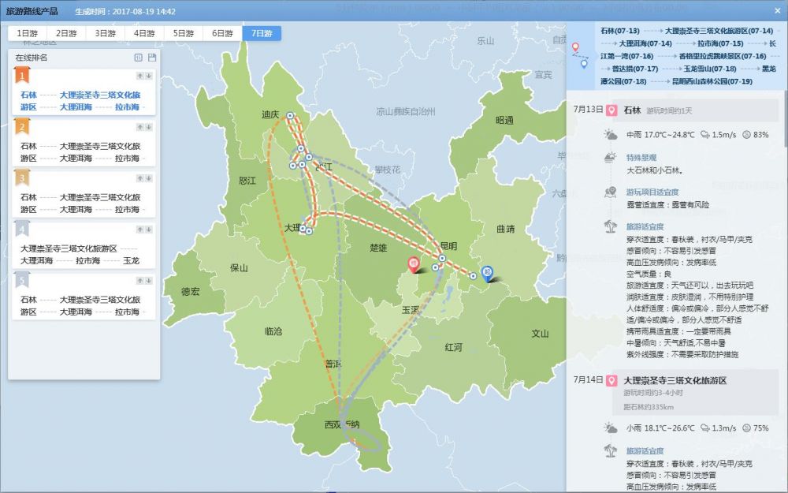The width and height of the screenshot is (788, 493).
Task: Switch to the 1日游 tab
Action: (27, 34)
